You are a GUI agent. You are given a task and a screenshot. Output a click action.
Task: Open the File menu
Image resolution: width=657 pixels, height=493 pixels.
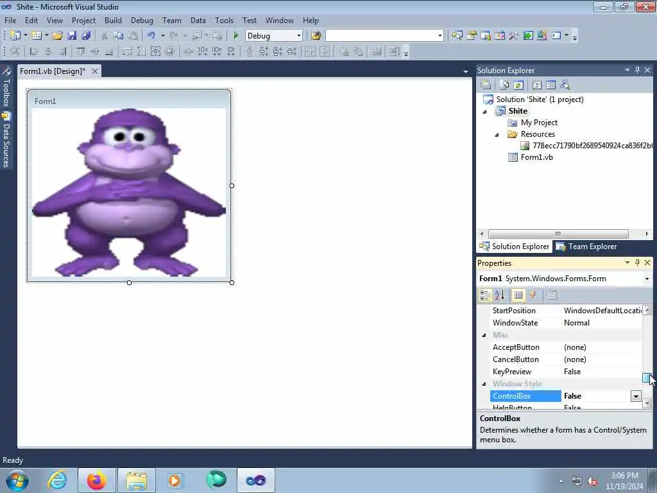pos(10,20)
